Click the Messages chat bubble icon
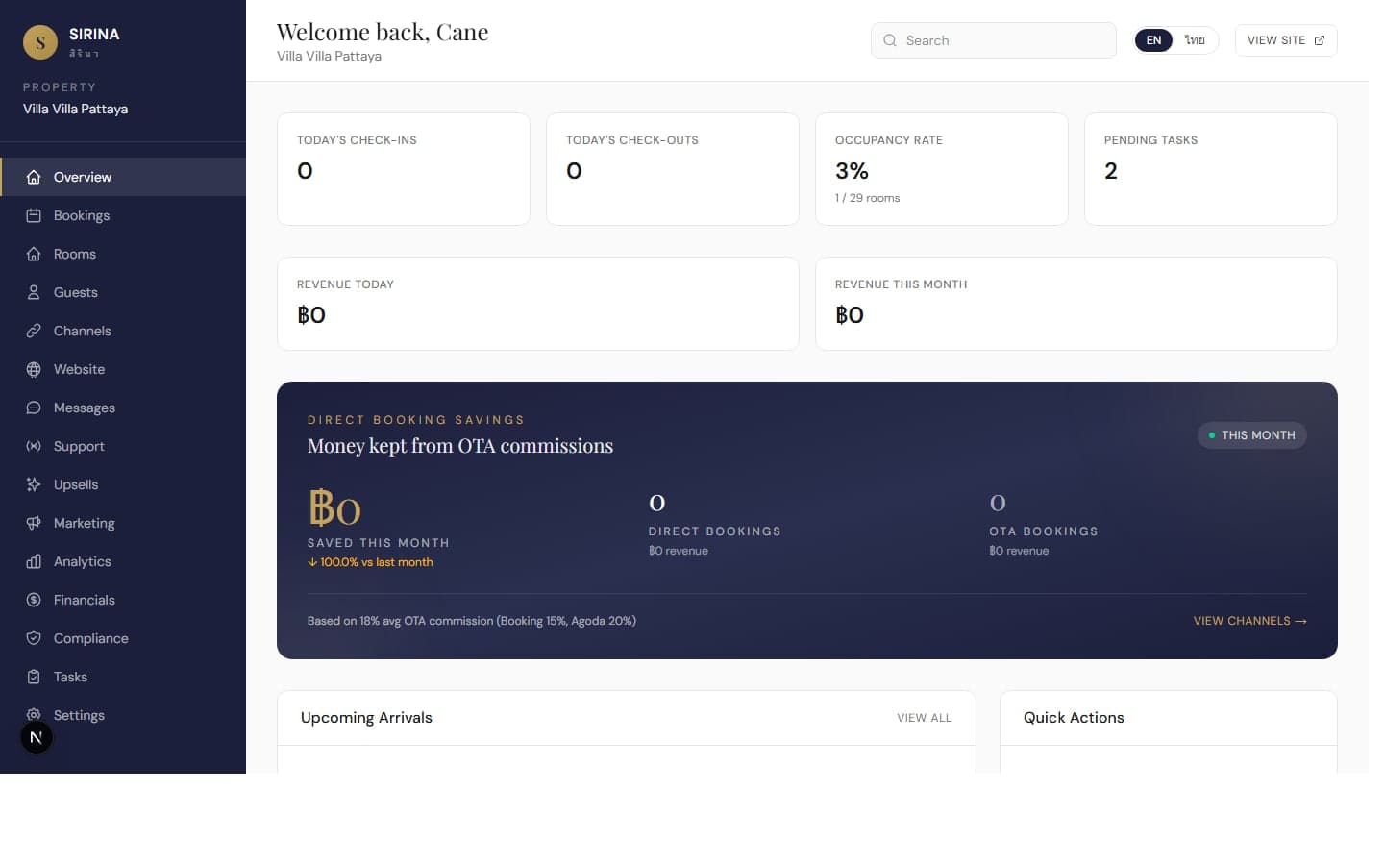Screen dimensions: 1384x865 click(x=34, y=408)
